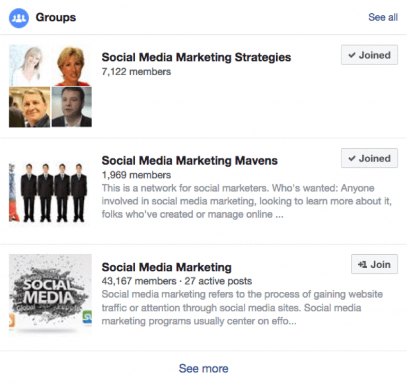
Task: Open the Mavens group image of suited men
Action: click(x=50, y=190)
